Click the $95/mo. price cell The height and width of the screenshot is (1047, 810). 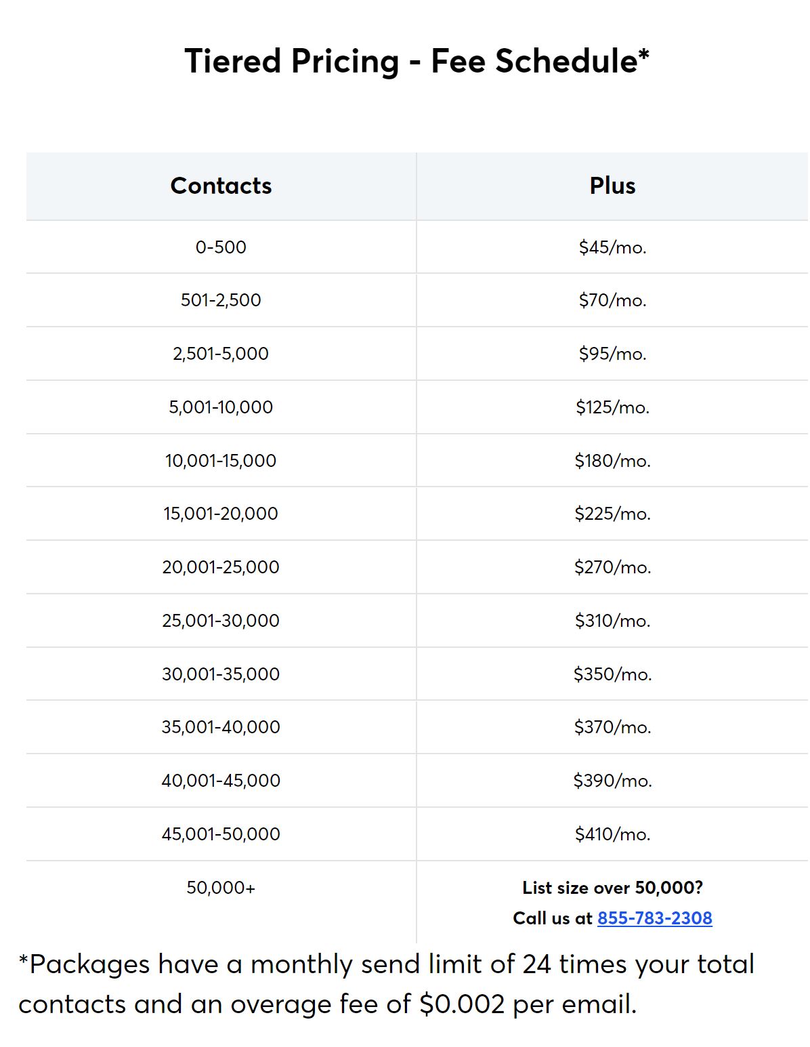[x=612, y=354]
